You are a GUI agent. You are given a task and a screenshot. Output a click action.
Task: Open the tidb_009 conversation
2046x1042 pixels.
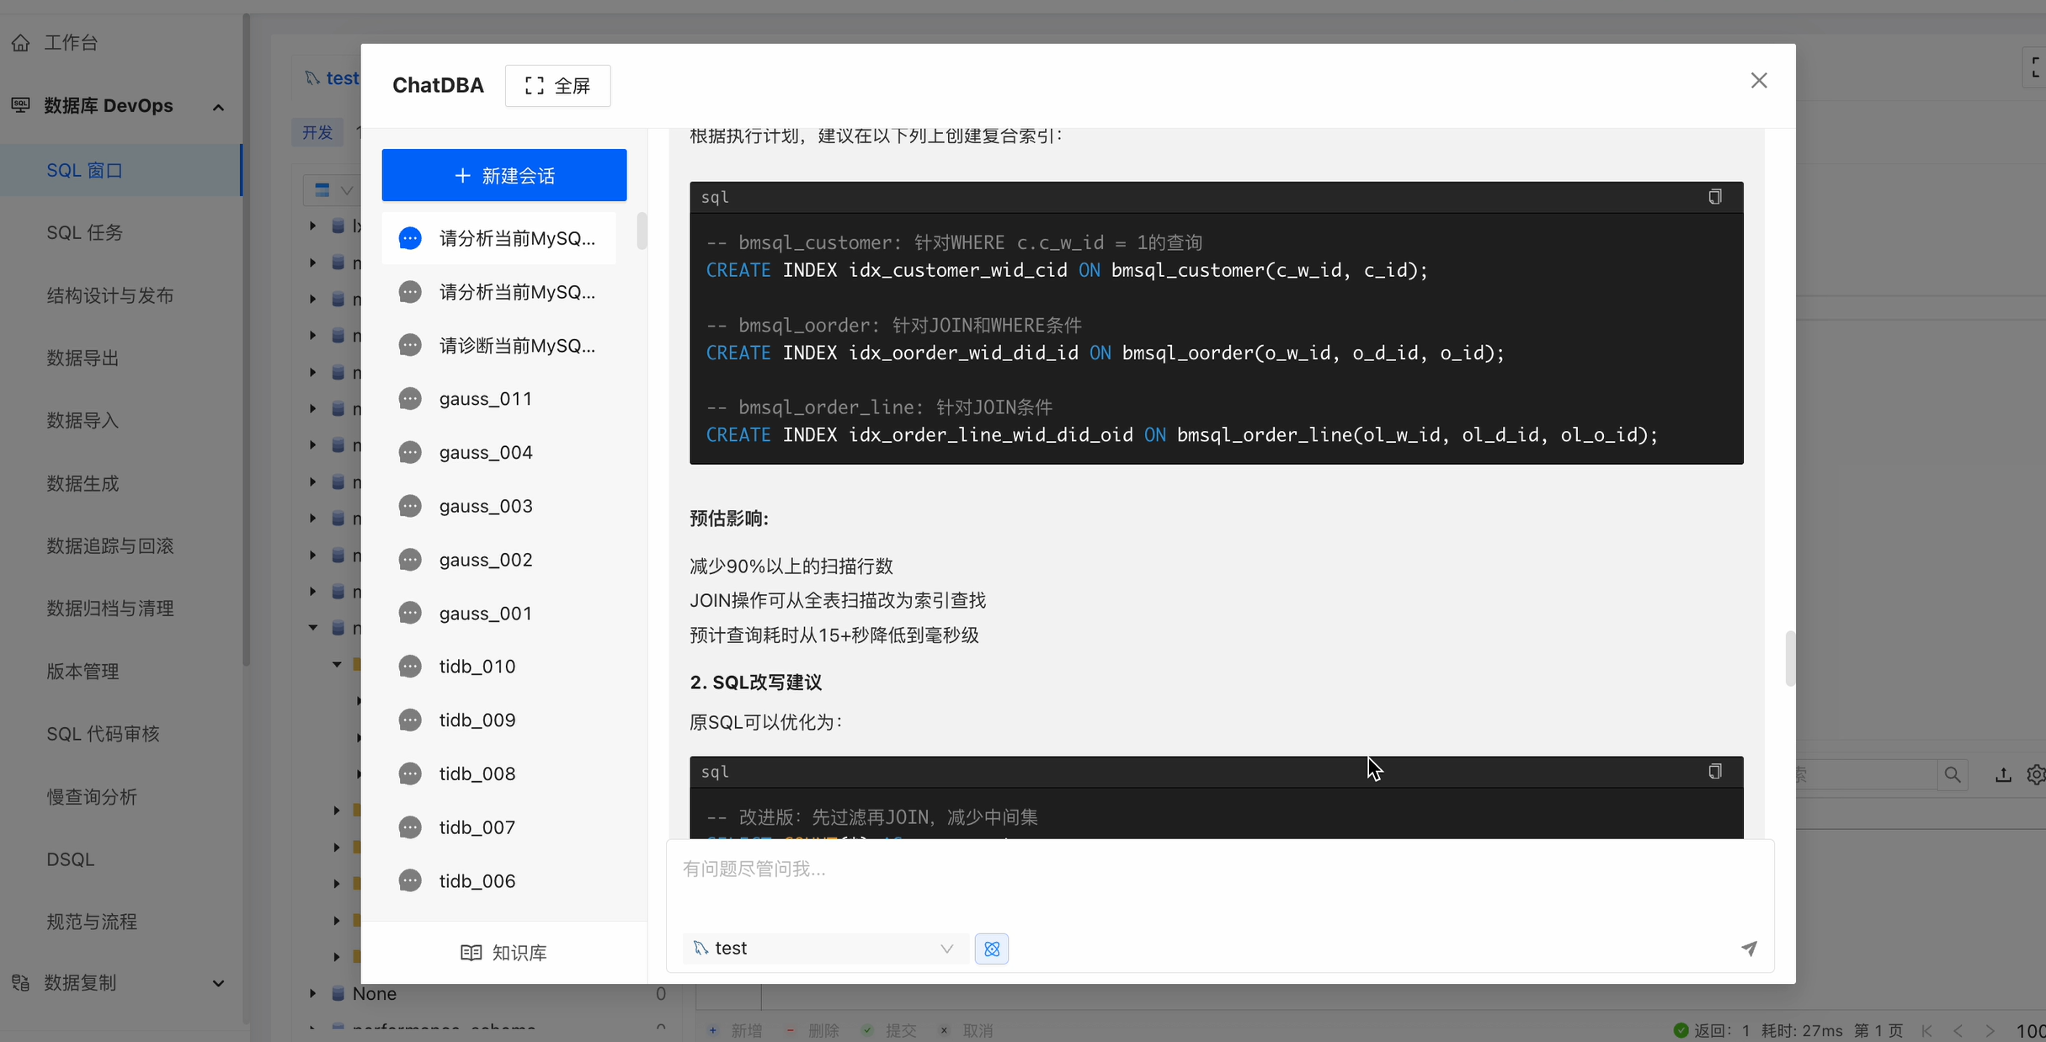pyautogui.click(x=498, y=720)
